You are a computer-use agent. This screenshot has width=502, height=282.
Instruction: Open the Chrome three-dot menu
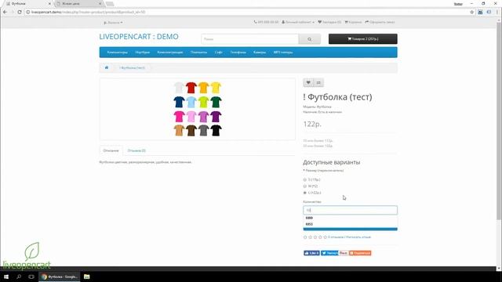point(497,12)
